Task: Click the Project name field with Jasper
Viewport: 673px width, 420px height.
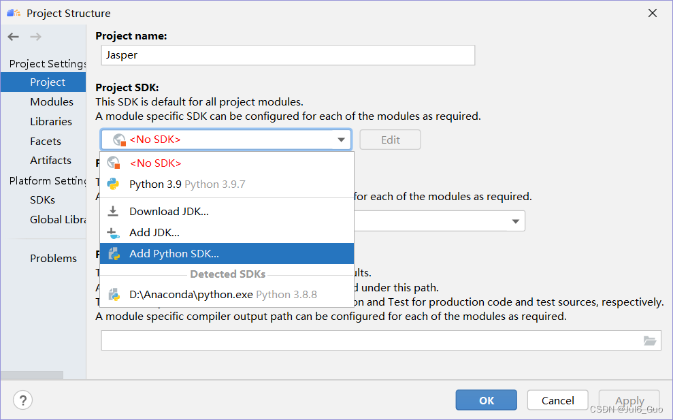Action: pos(288,55)
